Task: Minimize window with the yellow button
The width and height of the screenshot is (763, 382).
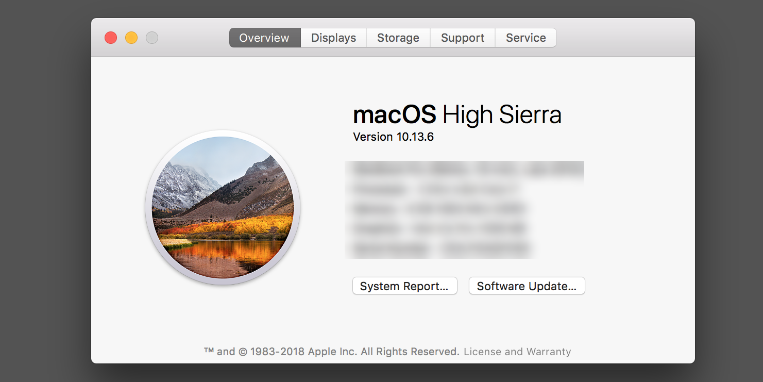Action: point(131,38)
